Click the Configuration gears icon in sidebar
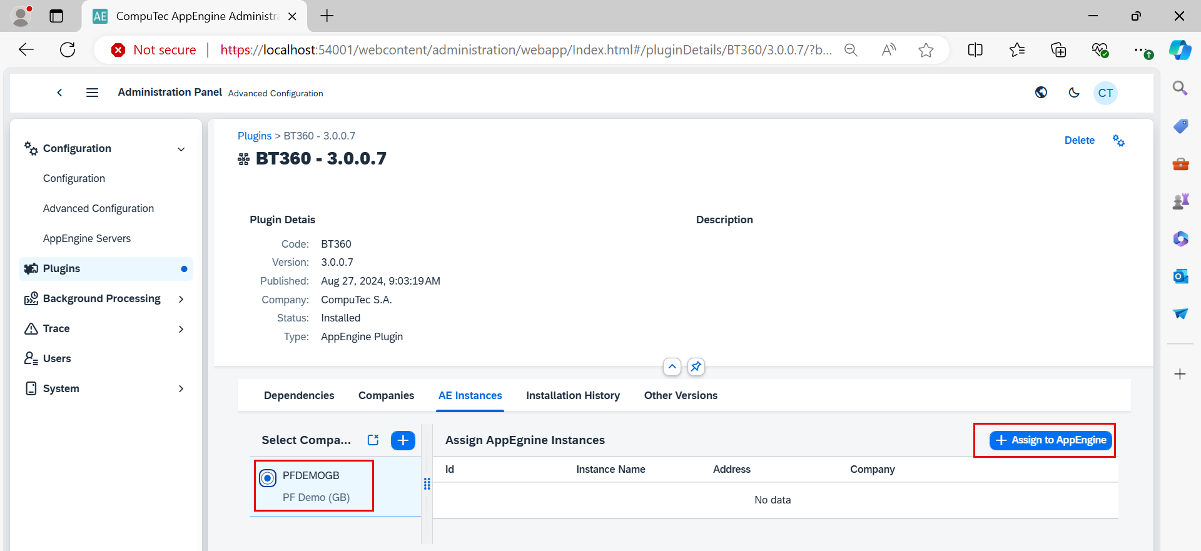The height and width of the screenshot is (551, 1201). pyautogui.click(x=31, y=148)
